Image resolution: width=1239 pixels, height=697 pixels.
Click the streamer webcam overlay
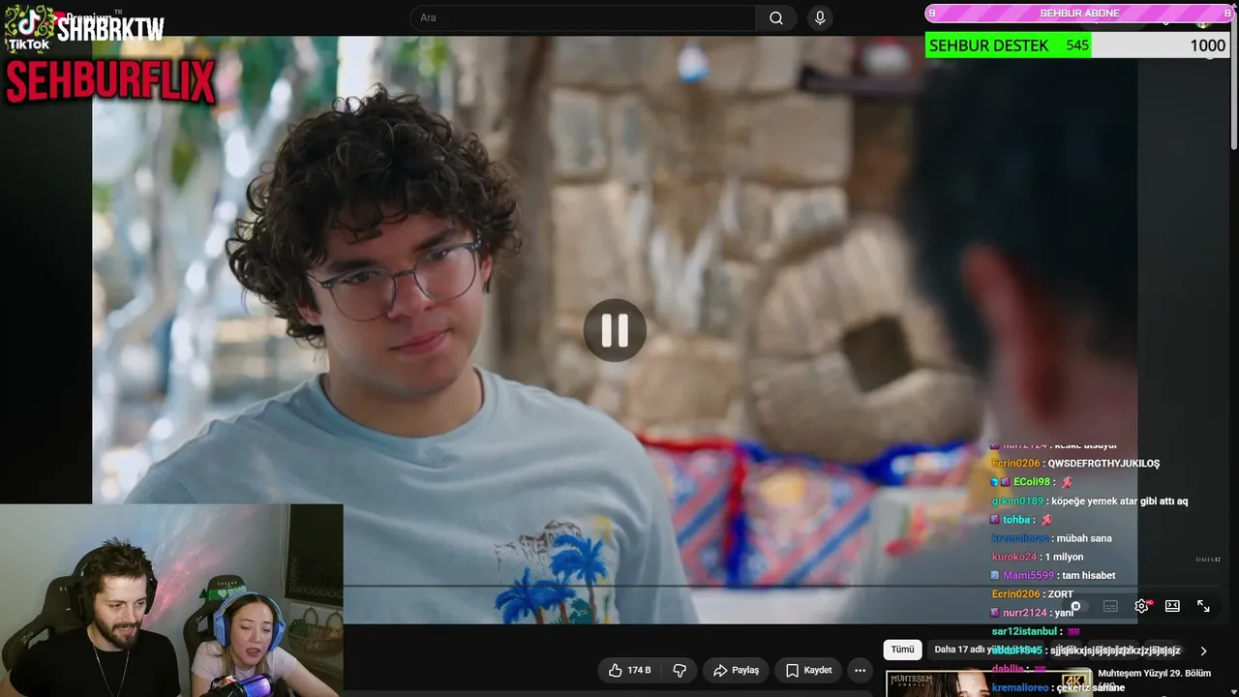pyautogui.click(x=171, y=600)
